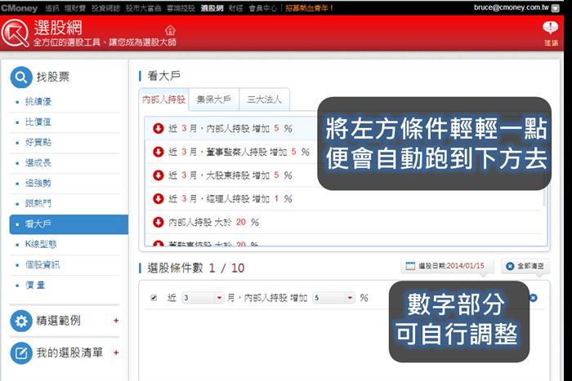The height and width of the screenshot is (381, 572).
Task: Open 會員中心 in the top navigation
Action: pos(262,8)
